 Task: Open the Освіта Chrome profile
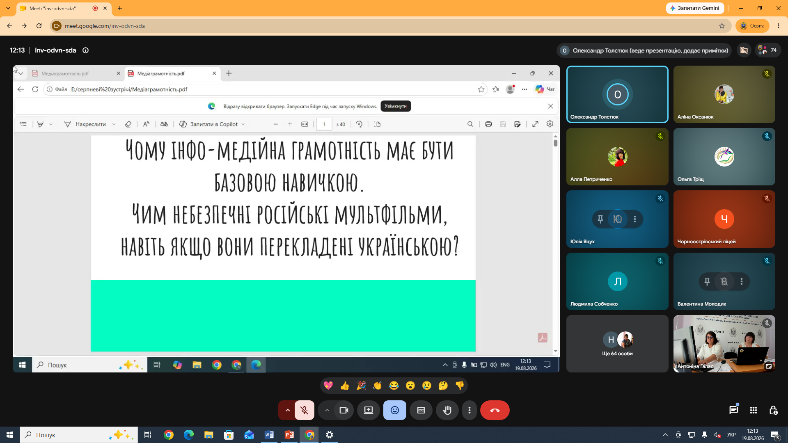[752, 26]
